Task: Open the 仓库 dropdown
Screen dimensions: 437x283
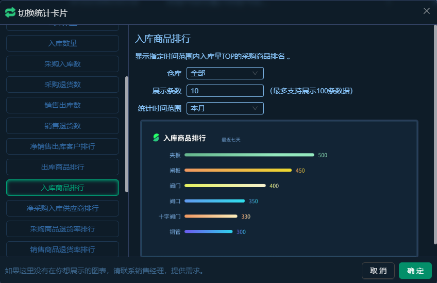Action: tap(225, 73)
